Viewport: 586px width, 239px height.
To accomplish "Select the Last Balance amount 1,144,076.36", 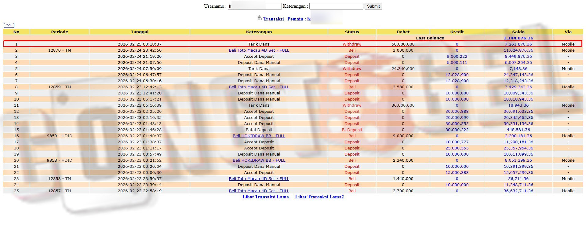I will [x=518, y=38].
